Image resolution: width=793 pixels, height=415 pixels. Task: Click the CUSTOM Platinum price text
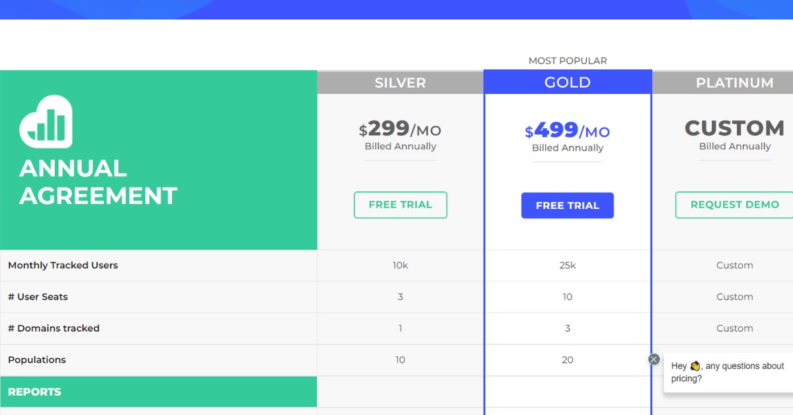point(734,128)
